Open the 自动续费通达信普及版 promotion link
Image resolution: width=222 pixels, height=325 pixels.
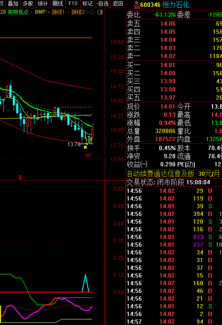[x=161, y=174]
